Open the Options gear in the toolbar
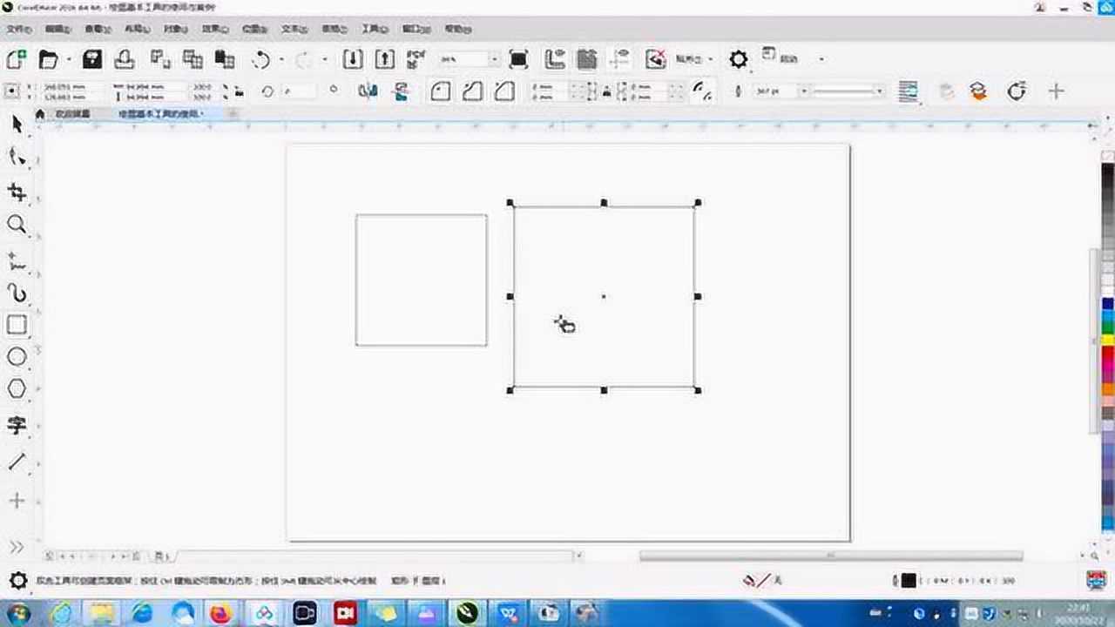Viewport: 1115px width, 627px height. click(x=739, y=59)
